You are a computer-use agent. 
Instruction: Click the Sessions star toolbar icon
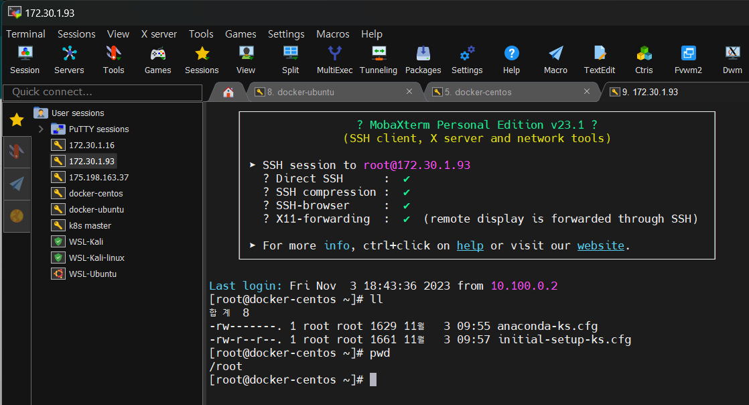[202, 60]
